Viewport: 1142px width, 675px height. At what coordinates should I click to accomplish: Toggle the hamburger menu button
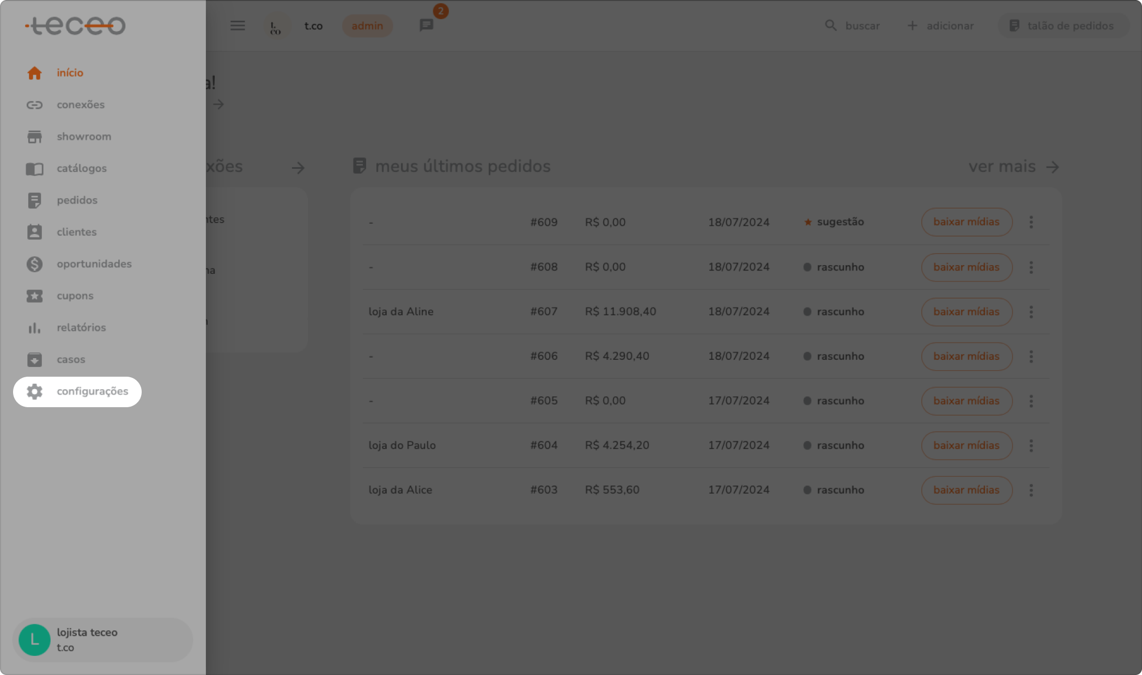click(238, 26)
